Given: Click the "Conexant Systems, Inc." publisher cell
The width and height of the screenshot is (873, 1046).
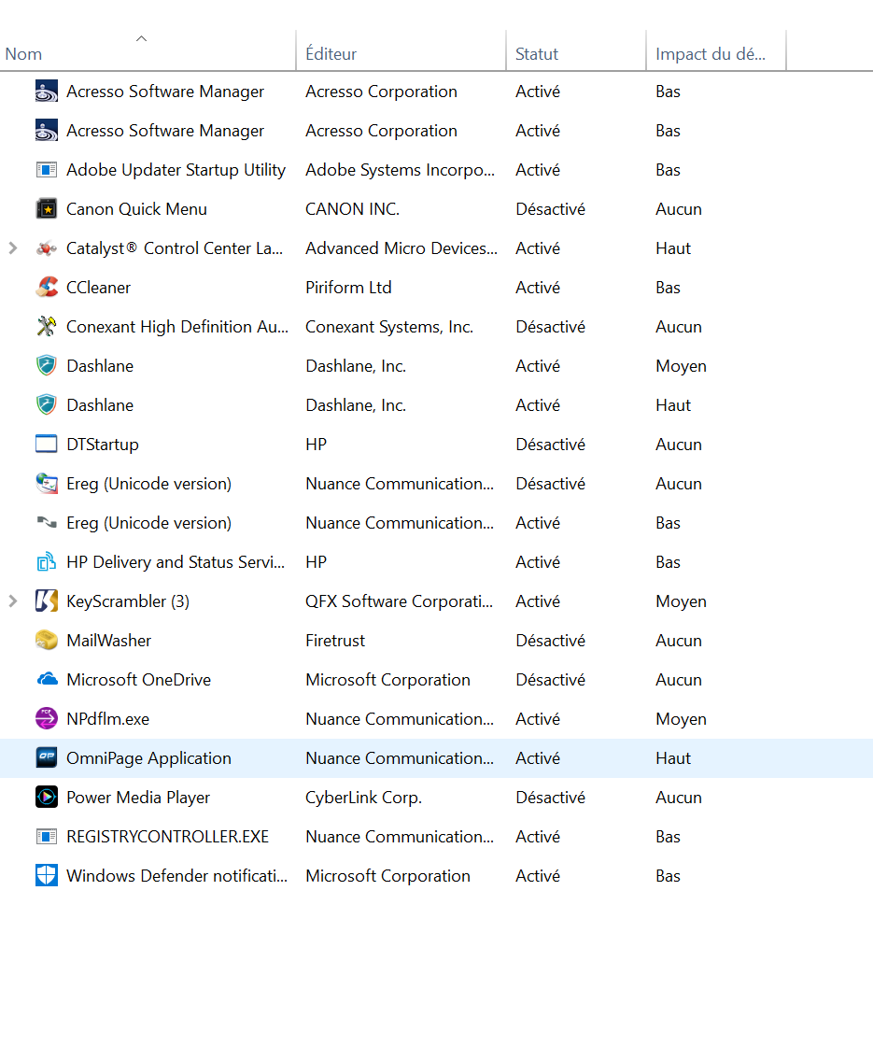Looking at the screenshot, I should click(389, 327).
